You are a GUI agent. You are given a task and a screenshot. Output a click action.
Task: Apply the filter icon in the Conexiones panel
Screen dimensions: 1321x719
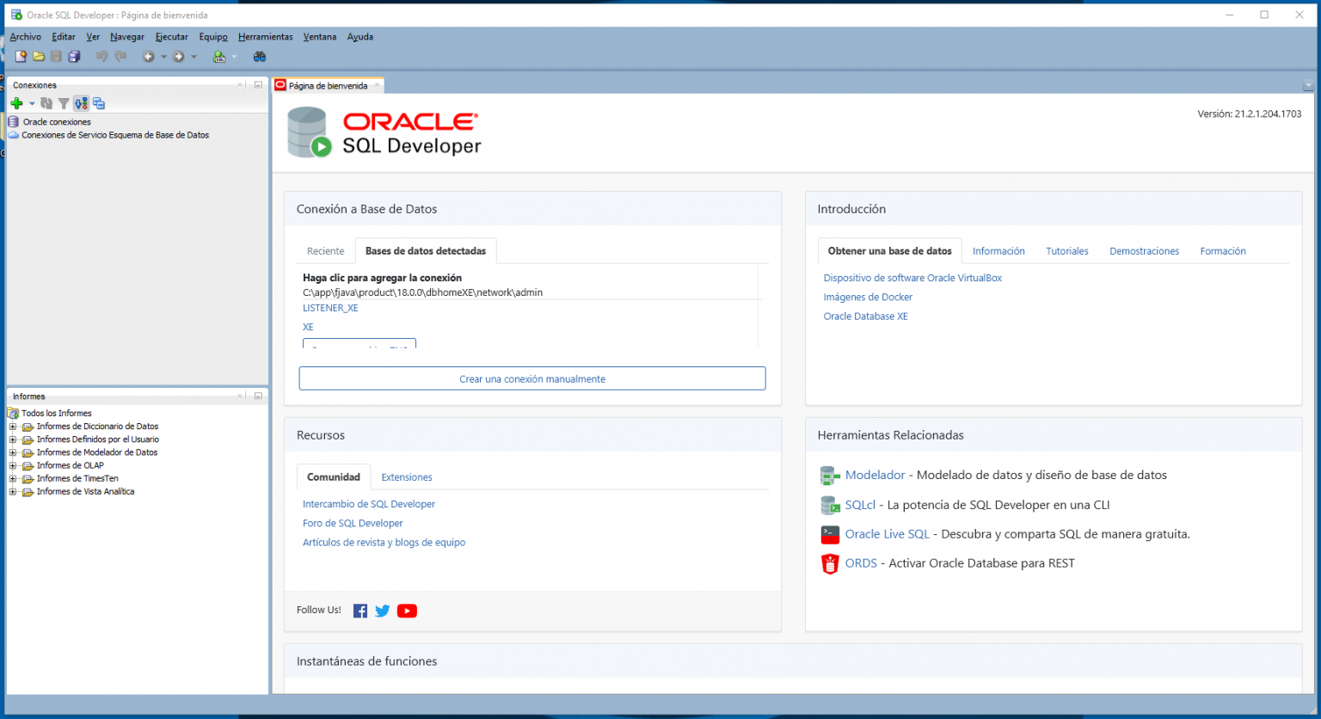64,103
